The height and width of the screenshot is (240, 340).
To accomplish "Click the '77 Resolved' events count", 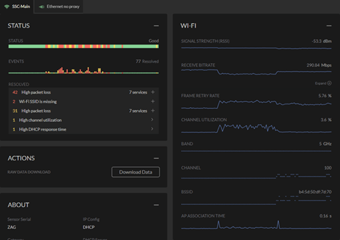I will 147,61.
